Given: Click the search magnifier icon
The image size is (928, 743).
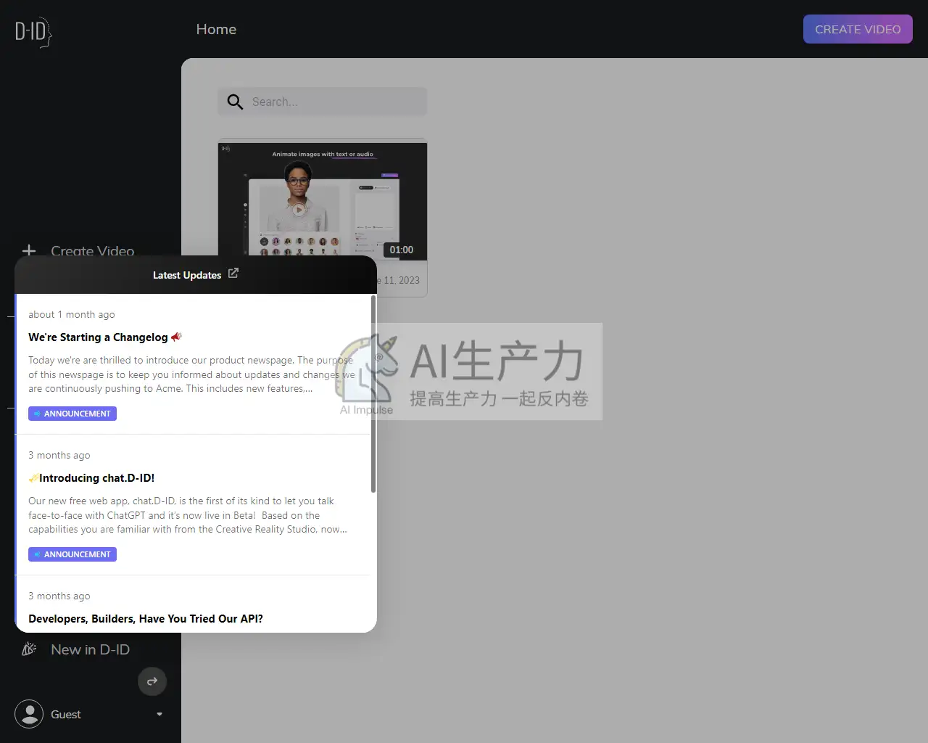Looking at the screenshot, I should [x=235, y=102].
